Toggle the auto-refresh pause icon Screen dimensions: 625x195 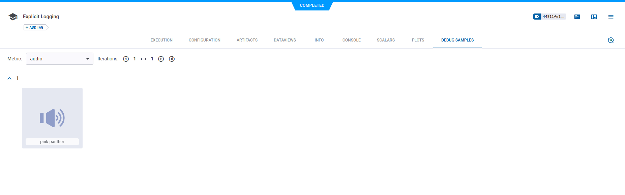tap(611, 40)
